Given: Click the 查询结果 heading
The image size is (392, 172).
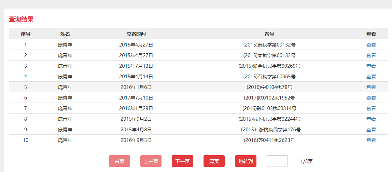Looking at the screenshot, I should tap(21, 19).
